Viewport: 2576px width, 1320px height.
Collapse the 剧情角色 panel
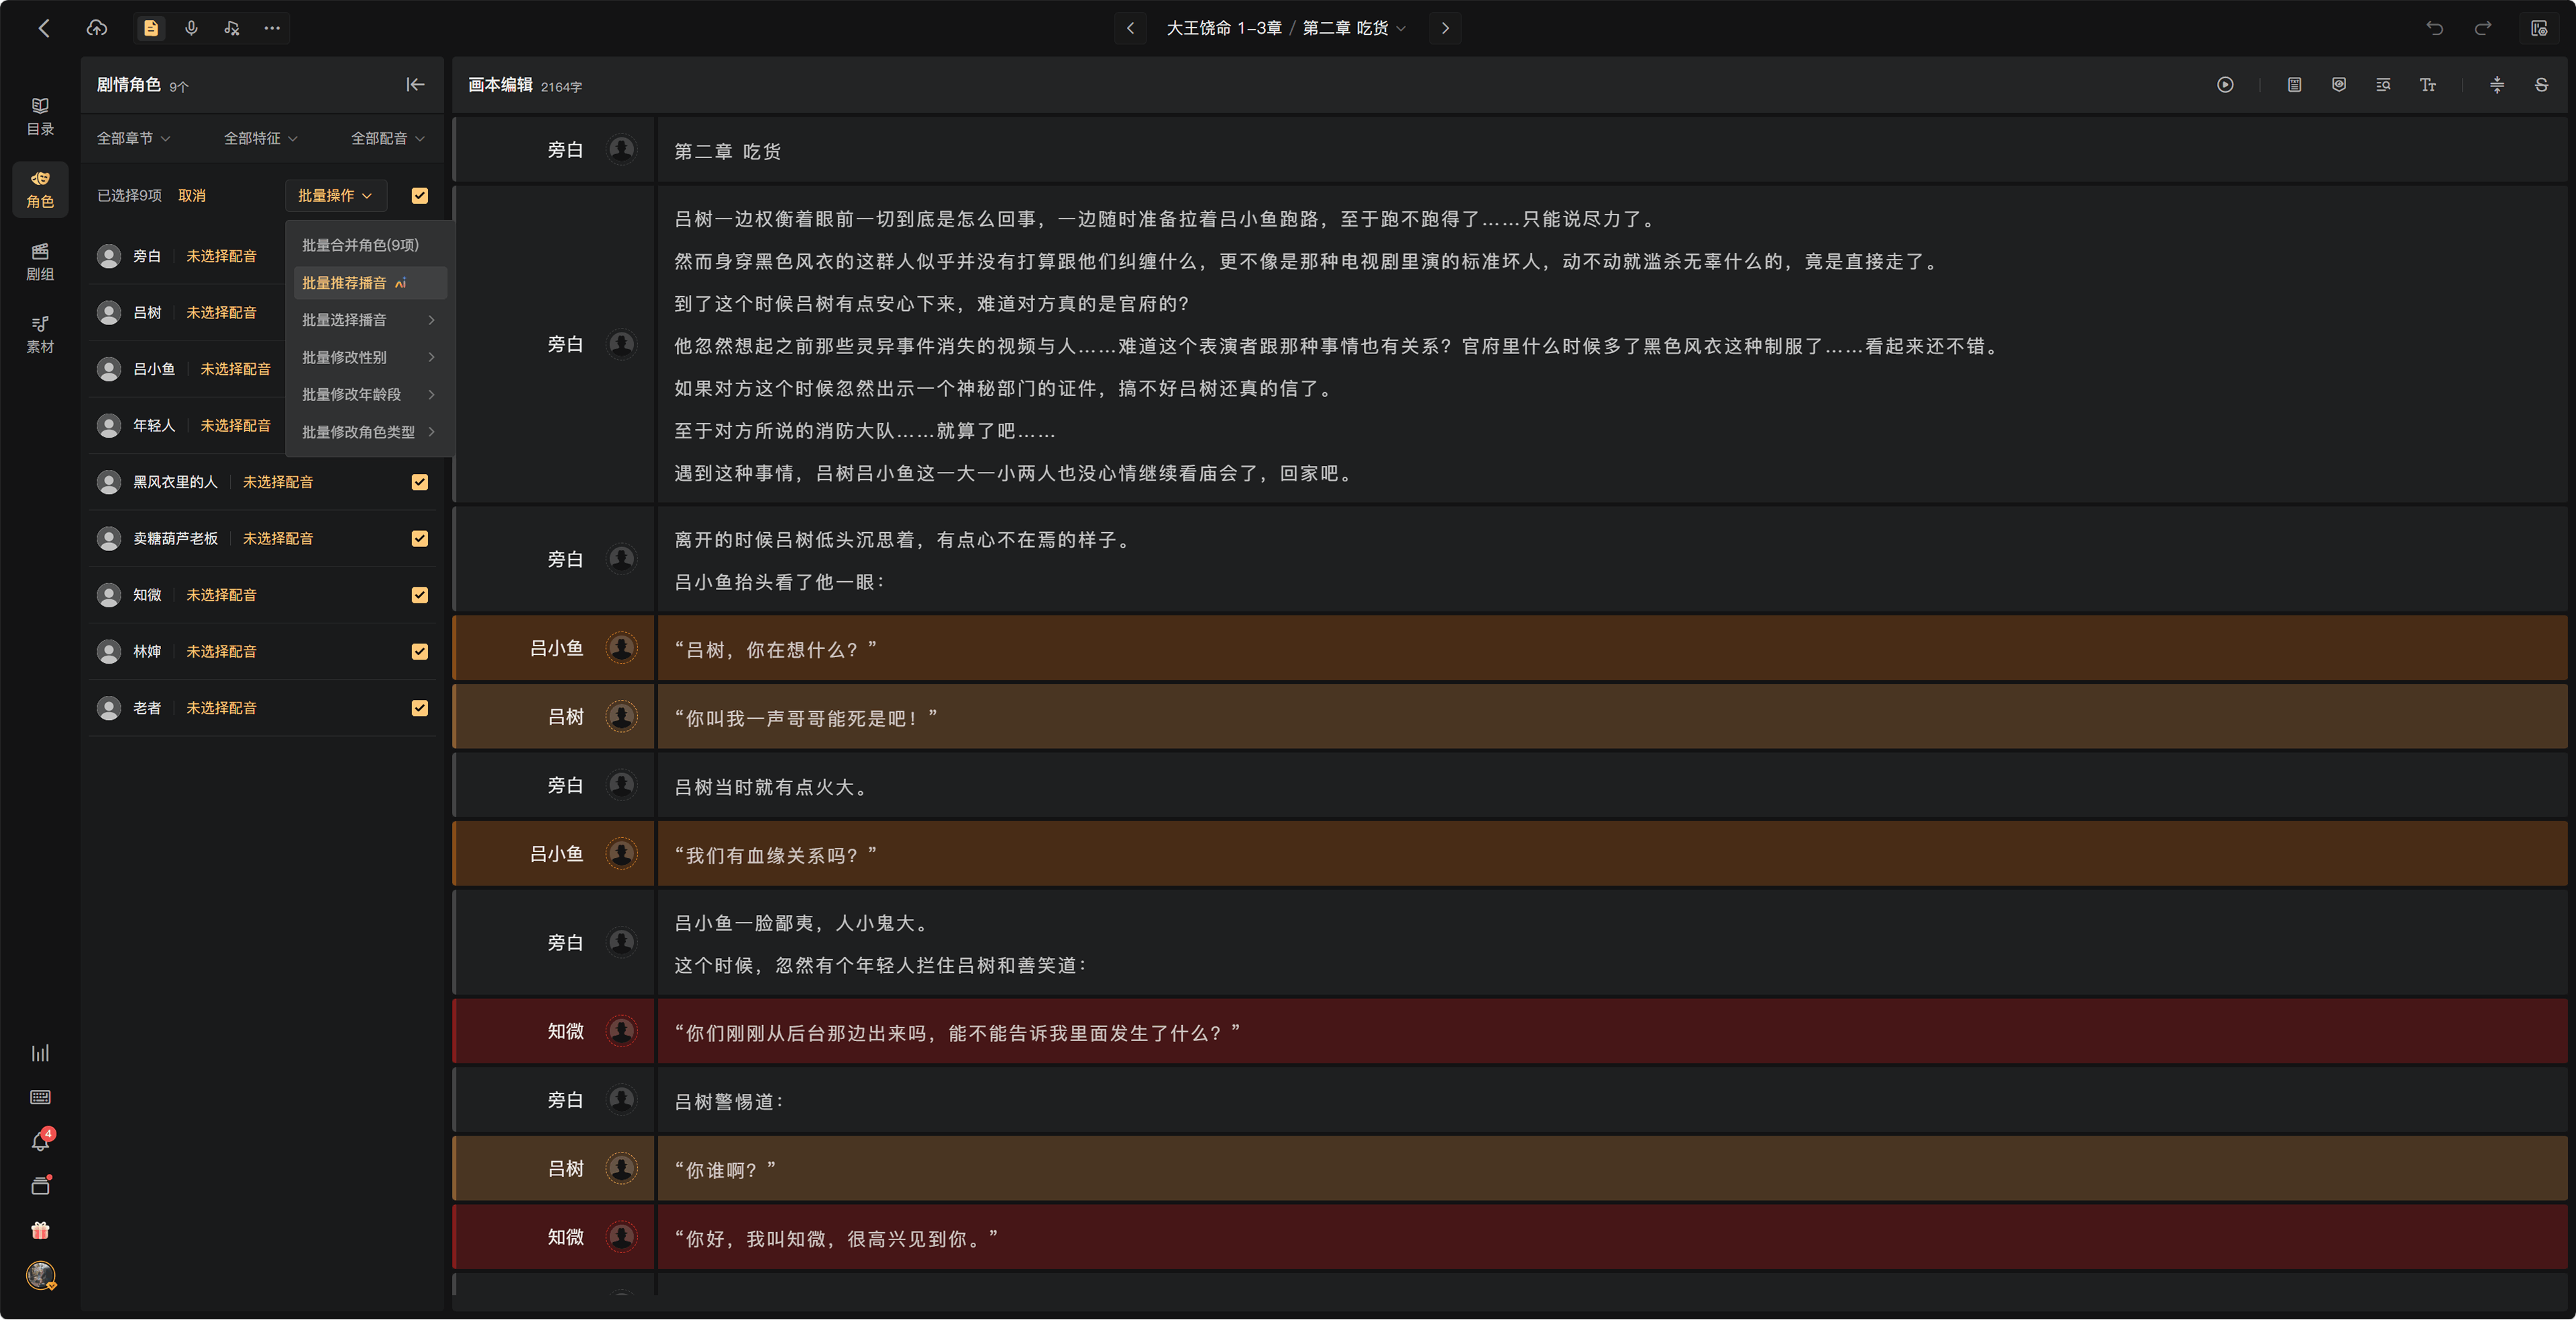(415, 85)
